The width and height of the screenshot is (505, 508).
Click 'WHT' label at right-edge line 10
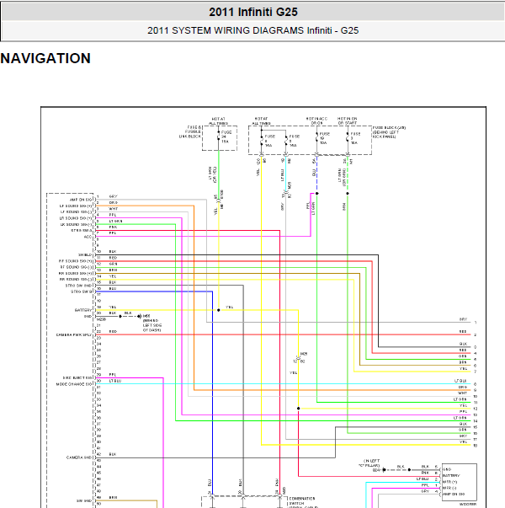click(463, 393)
